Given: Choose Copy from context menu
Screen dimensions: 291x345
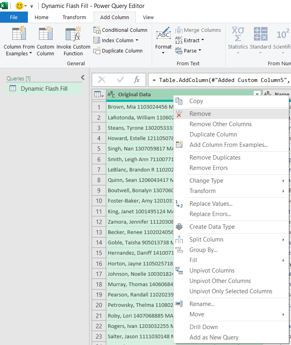Looking at the screenshot, I should pyautogui.click(x=231, y=101).
